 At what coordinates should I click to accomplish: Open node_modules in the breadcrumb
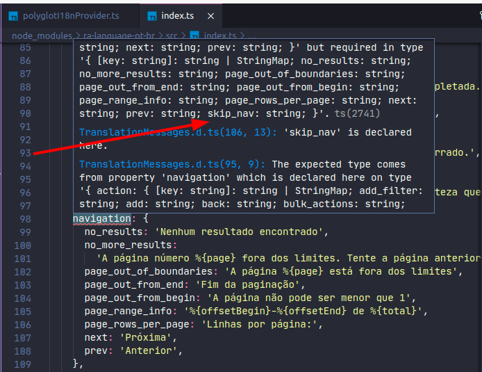[42, 35]
